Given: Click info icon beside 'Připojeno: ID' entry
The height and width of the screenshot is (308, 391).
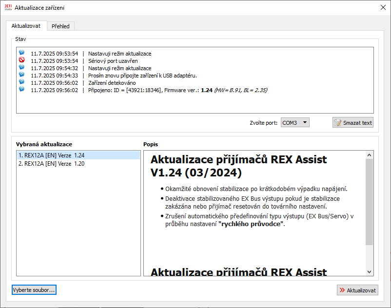Looking at the screenshot, I should [x=21, y=89].
